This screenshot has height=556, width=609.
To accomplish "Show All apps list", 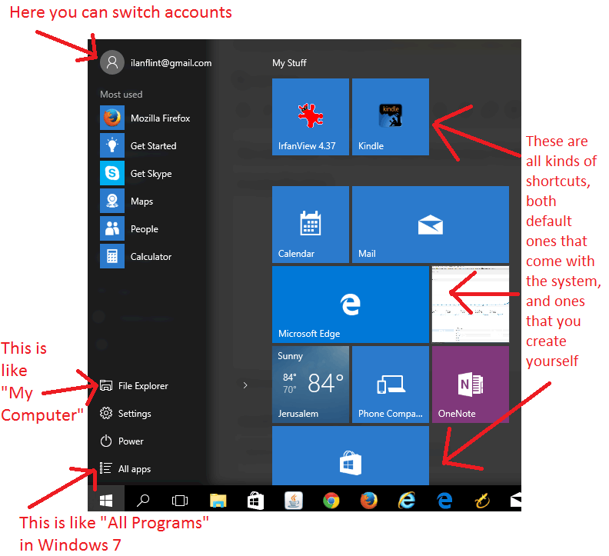I will (125, 468).
